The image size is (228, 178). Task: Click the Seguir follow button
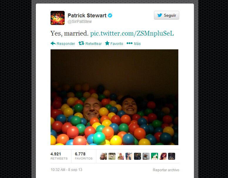pos(167,15)
